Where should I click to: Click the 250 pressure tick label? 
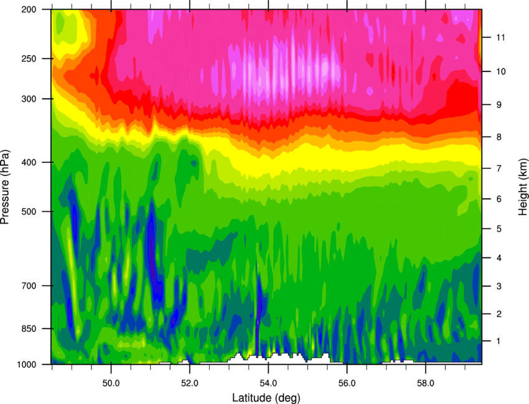click(29, 58)
